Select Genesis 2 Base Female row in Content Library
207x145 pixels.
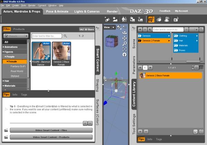click(x=171, y=76)
